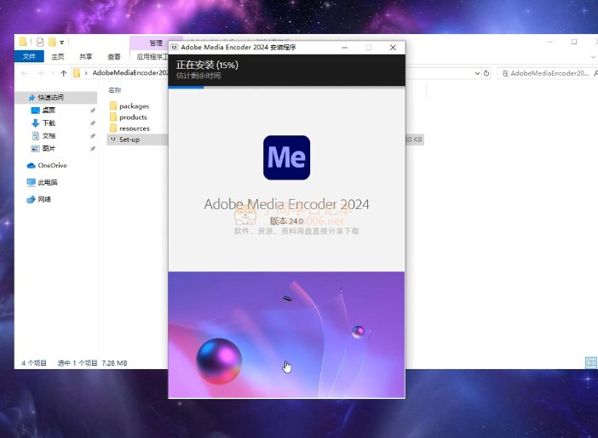Viewport: 598px width, 438px height.
Task: Click the search box for AdobeMediaEncoder folder
Action: coord(543,73)
